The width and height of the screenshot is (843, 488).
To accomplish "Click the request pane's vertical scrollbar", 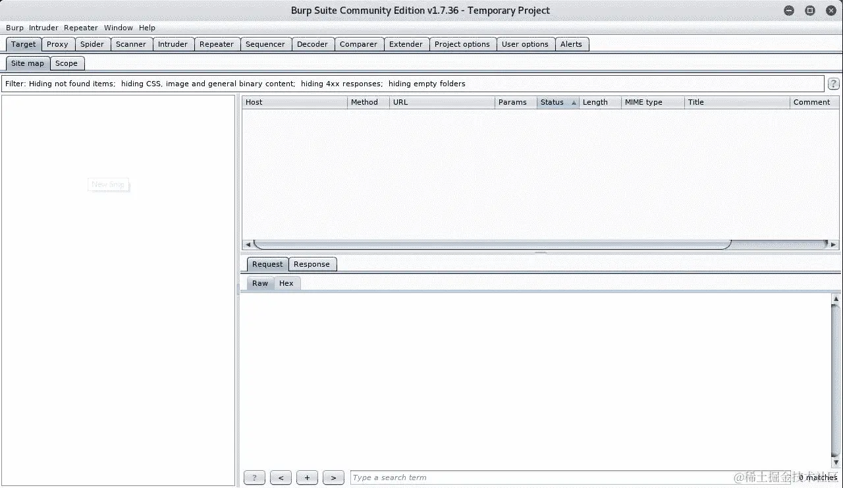I will [x=836, y=381].
